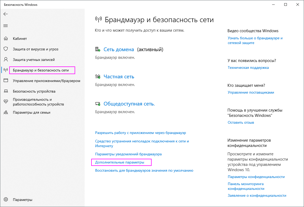Select Защита от вирусов и угроз
The height and width of the screenshot is (207, 304).
36,49
